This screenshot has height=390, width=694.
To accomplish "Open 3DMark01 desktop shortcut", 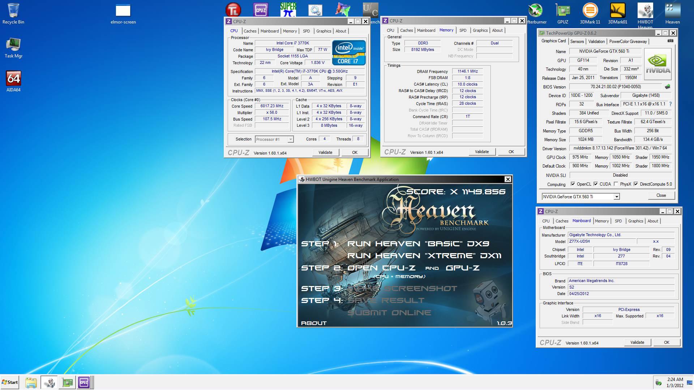I will coord(617,14).
